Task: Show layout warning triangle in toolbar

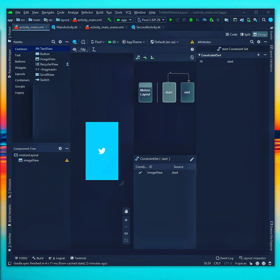Action: pyautogui.click(x=192, y=42)
